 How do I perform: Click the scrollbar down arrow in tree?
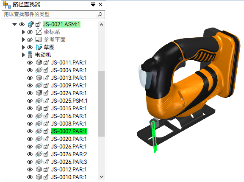point(102,177)
